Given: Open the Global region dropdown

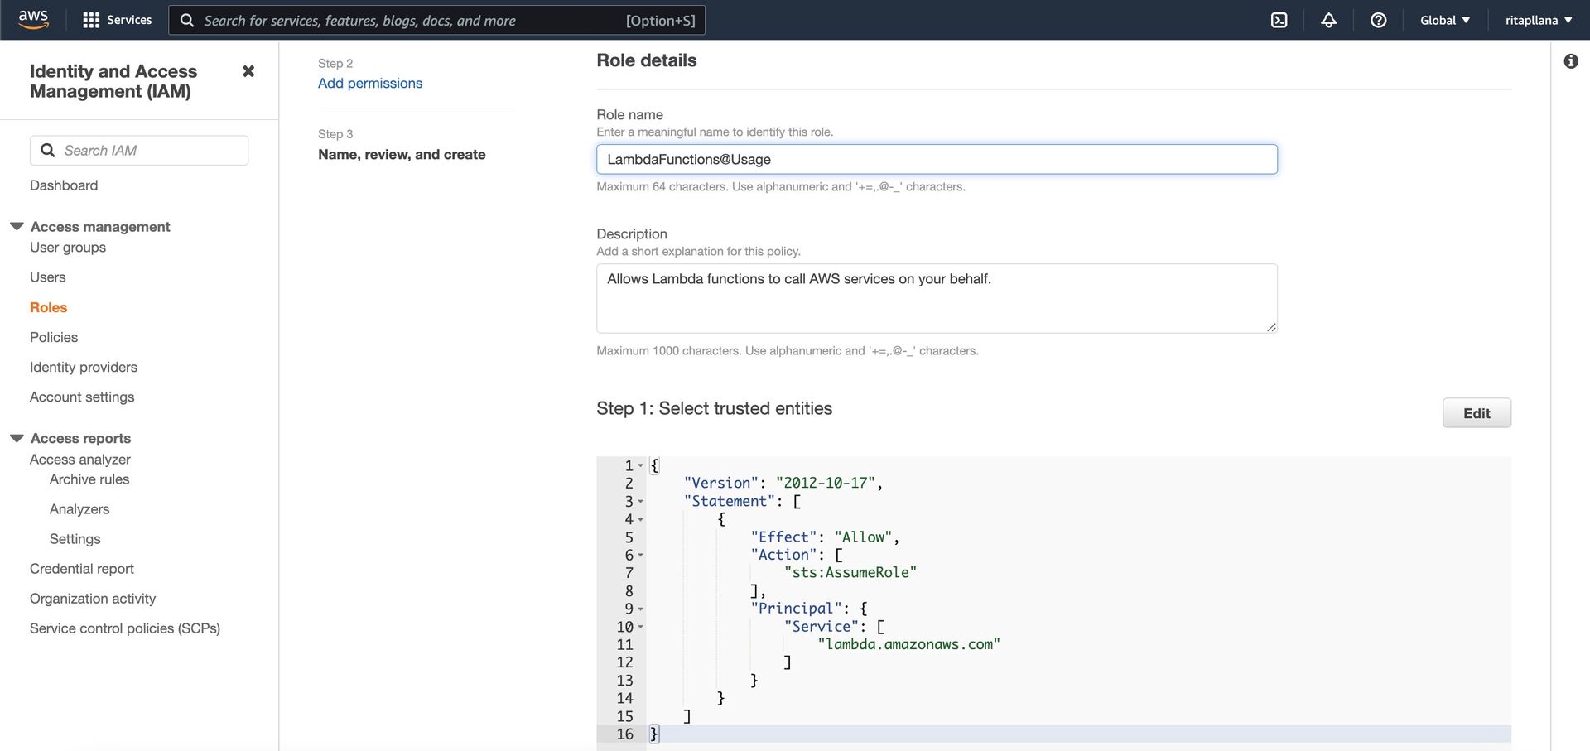Looking at the screenshot, I should coord(1445,20).
